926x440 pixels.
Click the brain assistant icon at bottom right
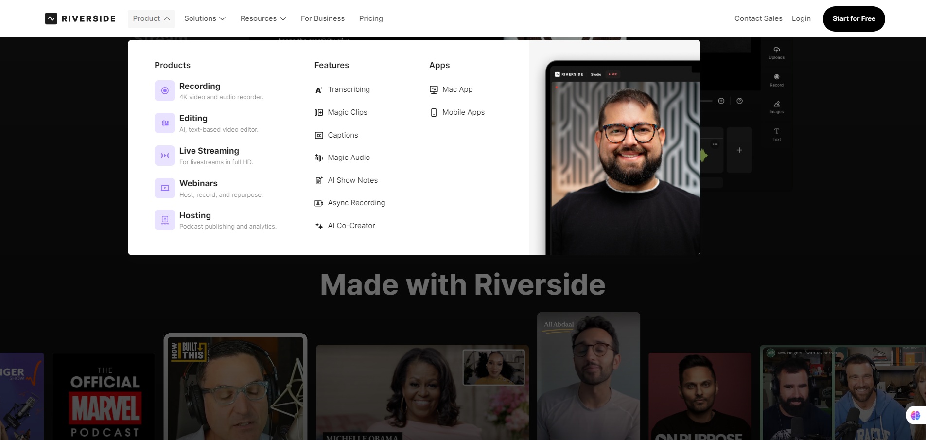click(916, 415)
